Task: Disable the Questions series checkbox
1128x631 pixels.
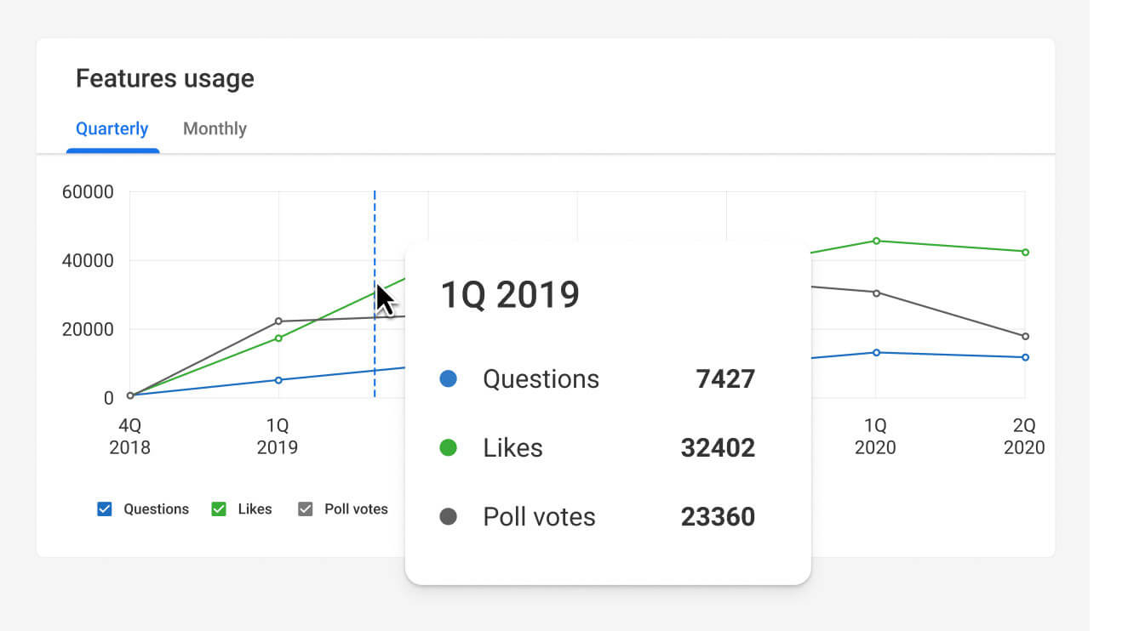Action: tap(104, 509)
